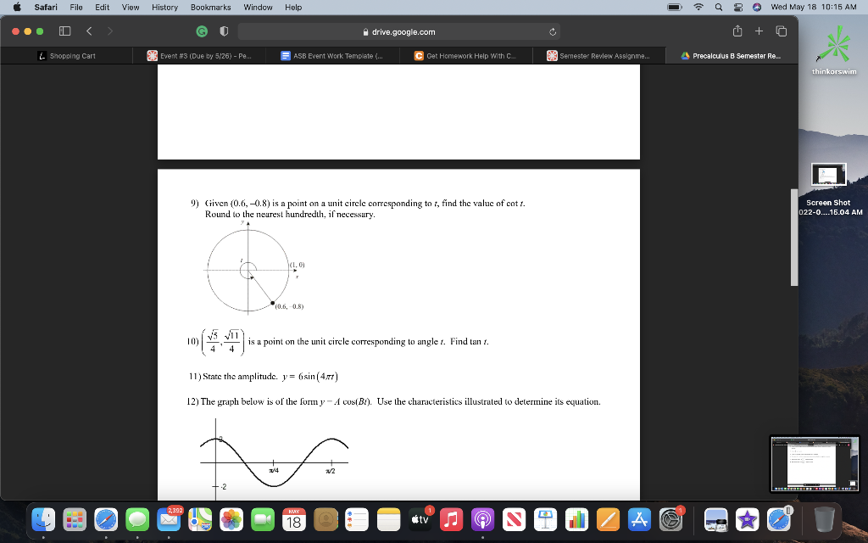Open Photos from the Dock
Image resolution: width=868 pixels, height=543 pixels.
coord(231,520)
